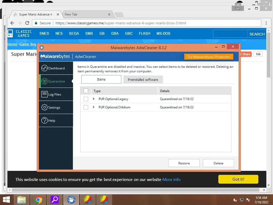The width and height of the screenshot is (273, 205).
Task: Click the AdwCleaner title bar bug icon
Action: (x=42, y=48)
